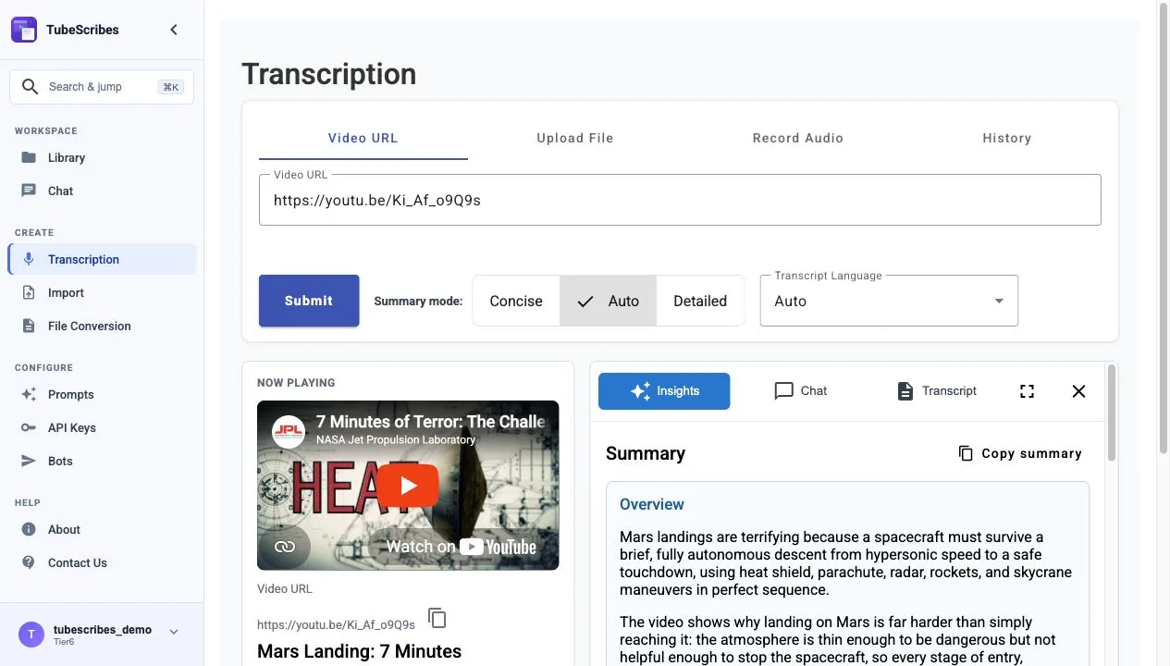This screenshot has height=666, width=1170.
Task: Click the sidebar Chat bubble icon
Action: (x=29, y=191)
